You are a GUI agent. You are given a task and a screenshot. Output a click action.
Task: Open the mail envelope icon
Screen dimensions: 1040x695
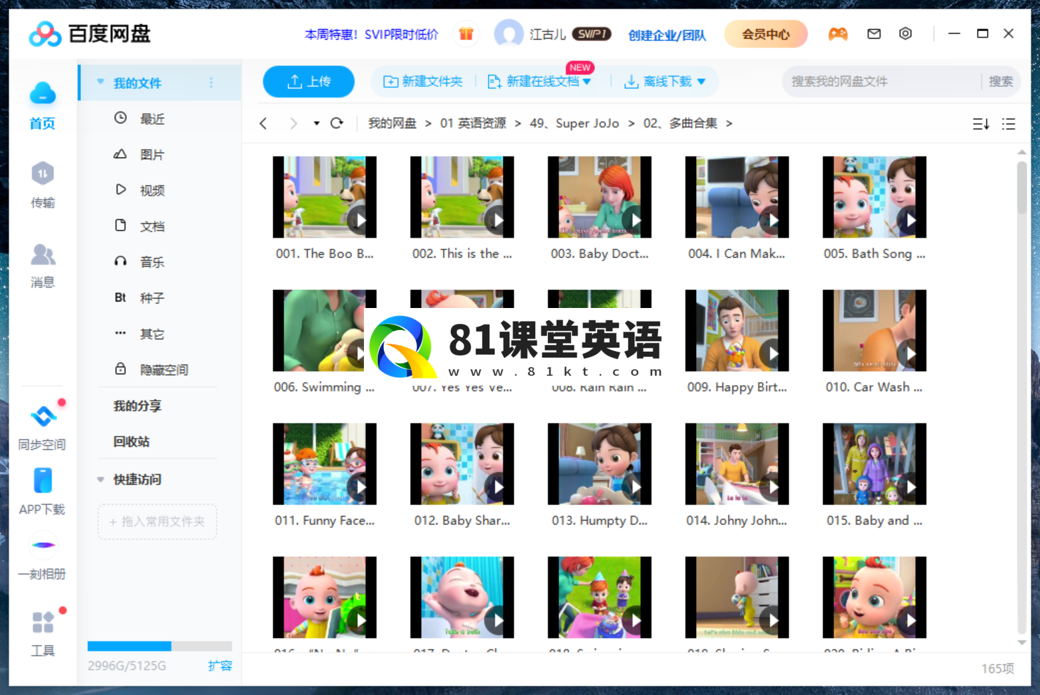[x=874, y=34]
